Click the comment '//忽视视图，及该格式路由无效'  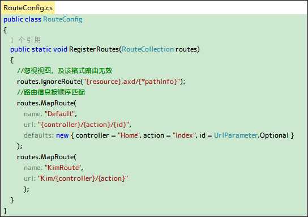coord(65,71)
